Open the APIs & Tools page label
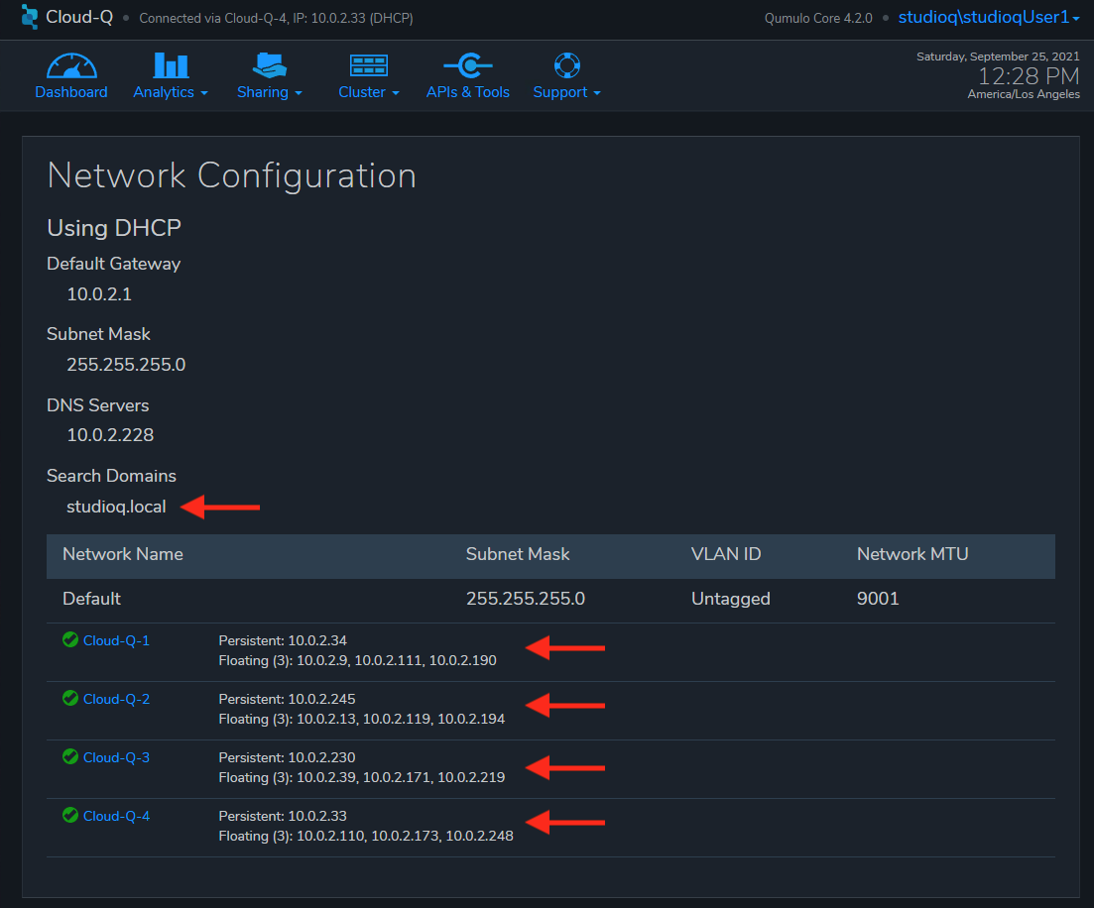Image resolution: width=1094 pixels, height=908 pixels. tap(468, 92)
